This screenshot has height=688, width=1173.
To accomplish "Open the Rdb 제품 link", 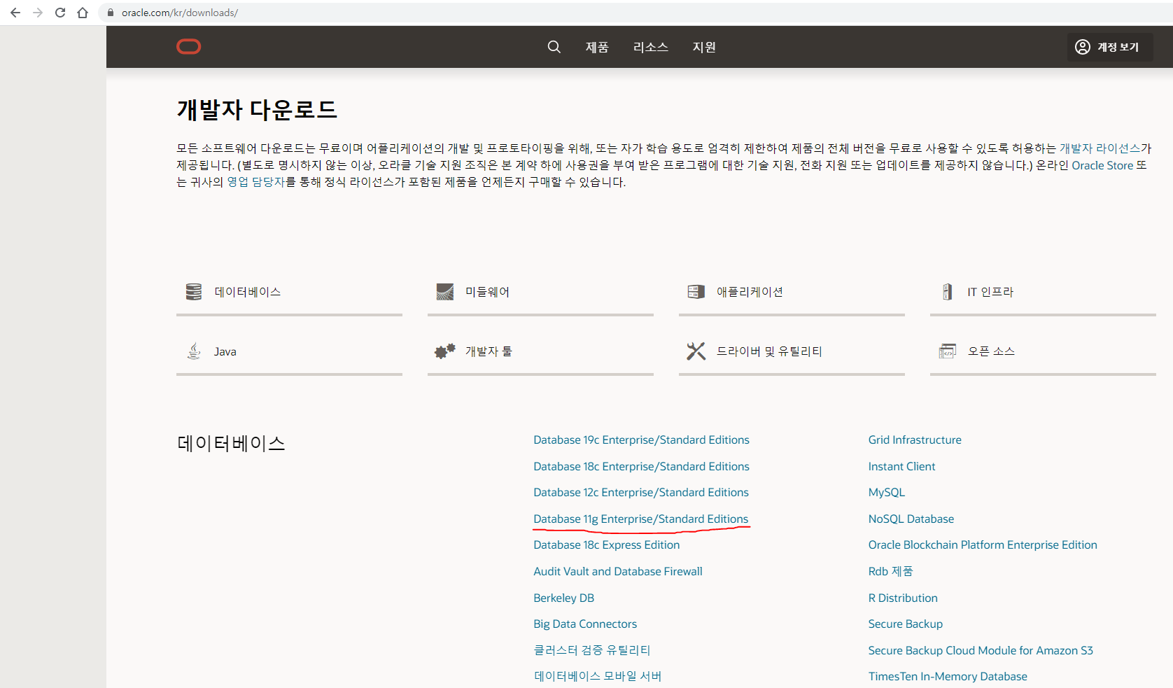I will click(891, 571).
